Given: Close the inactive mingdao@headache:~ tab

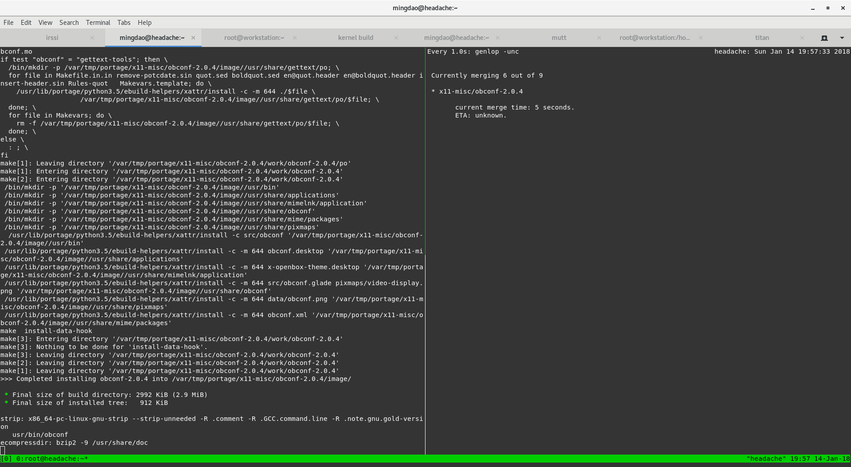Looking at the screenshot, I should (x=498, y=38).
